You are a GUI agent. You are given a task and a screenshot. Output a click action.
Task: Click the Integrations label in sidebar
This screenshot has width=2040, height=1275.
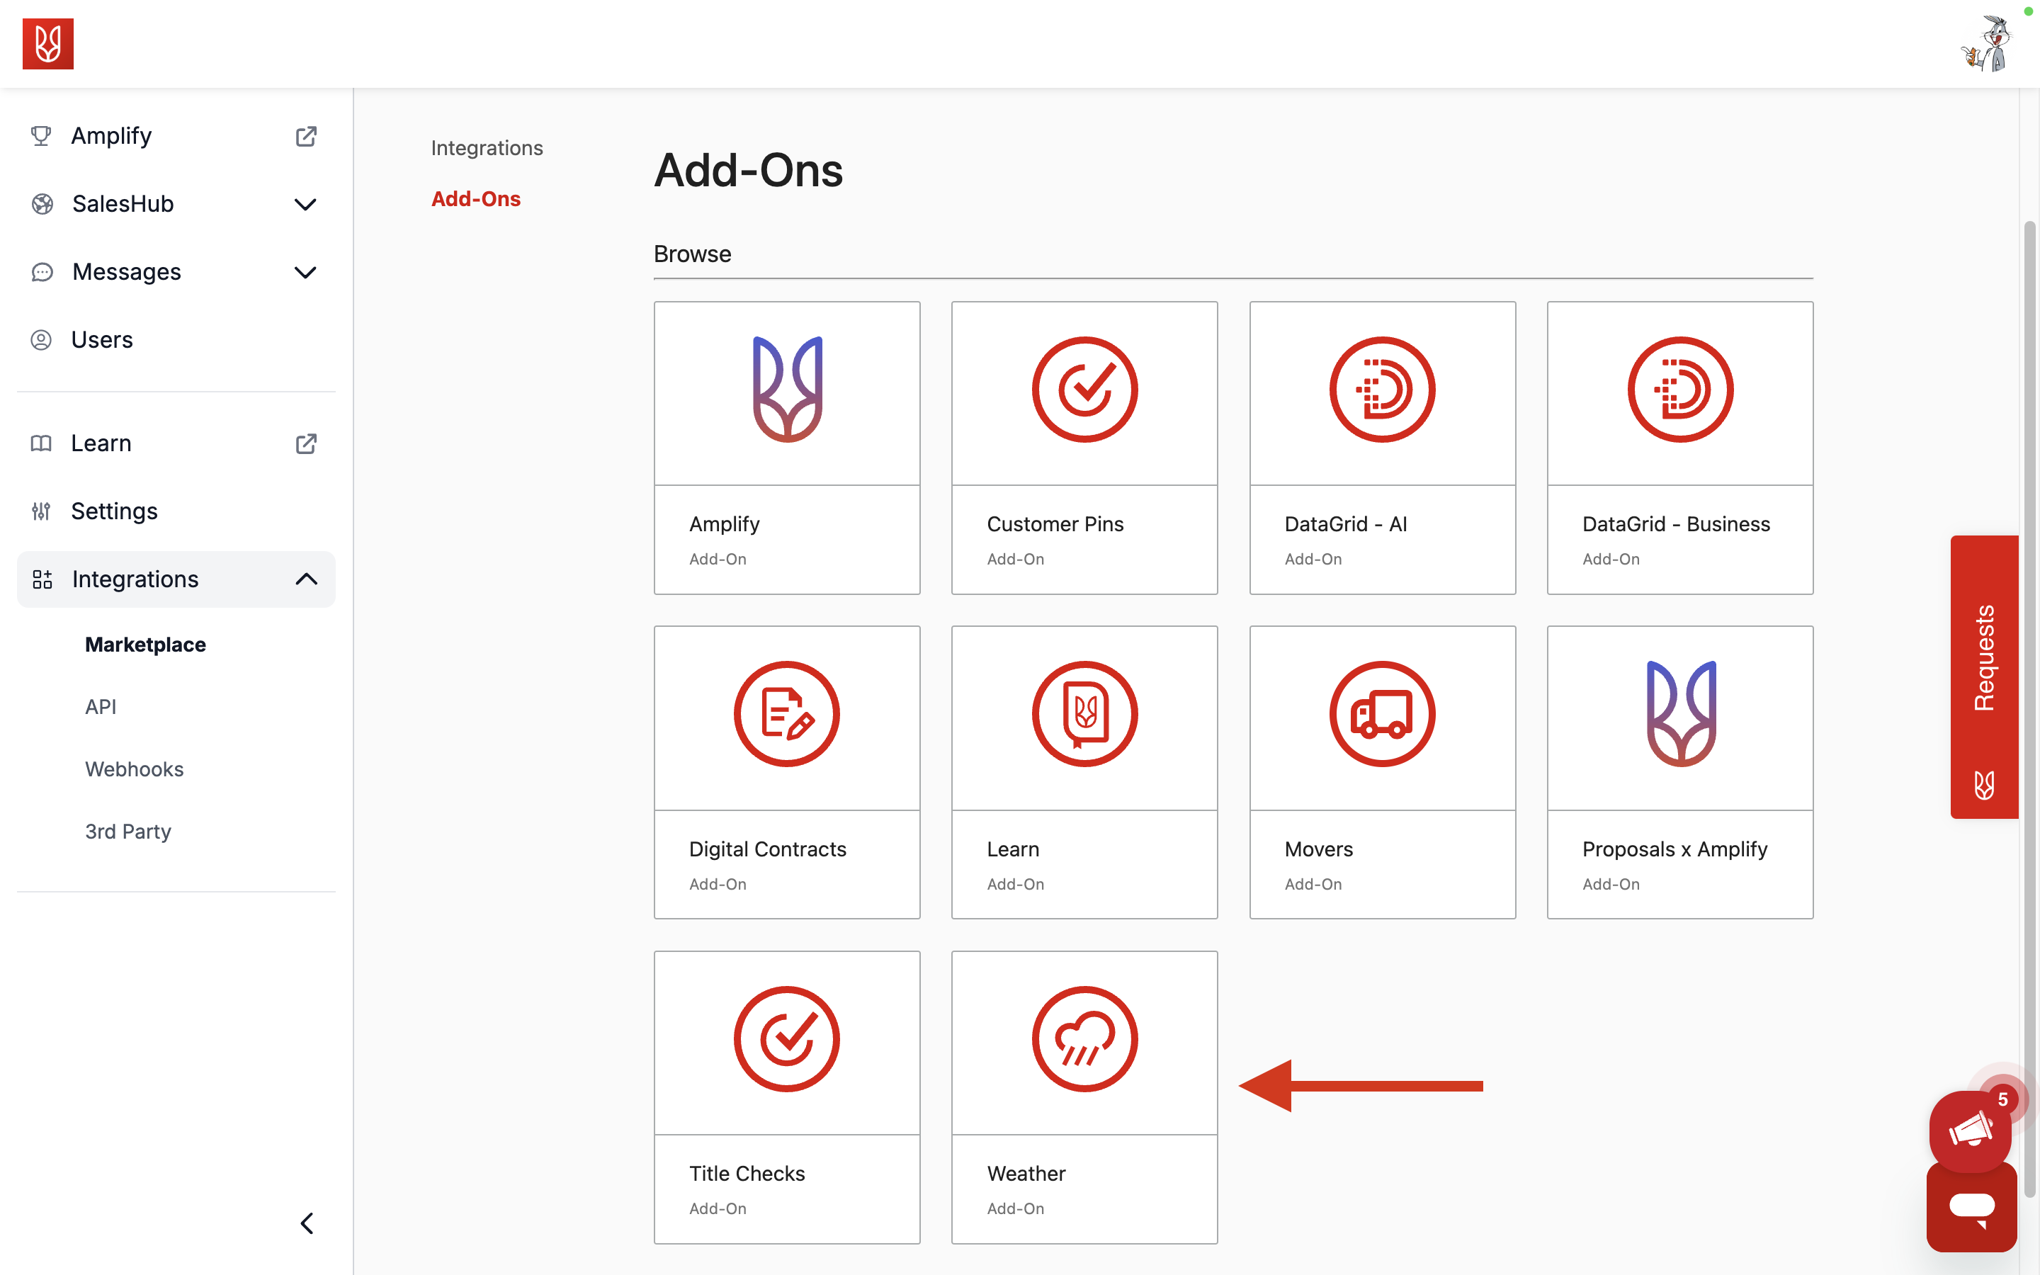(135, 579)
